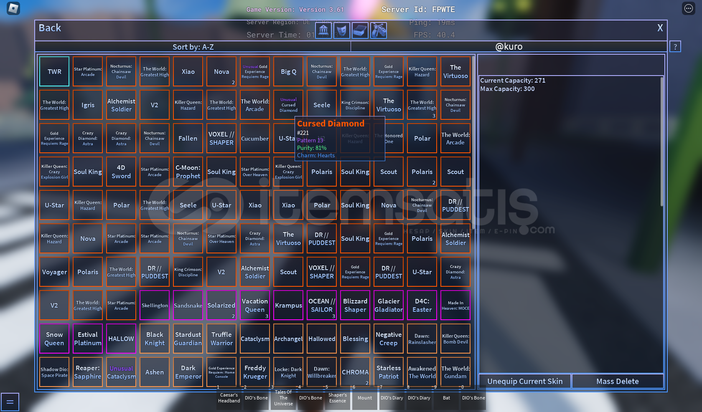This screenshot has height=412, width=702.
Task: Select the Solarized skin
Action: (221, 305)
